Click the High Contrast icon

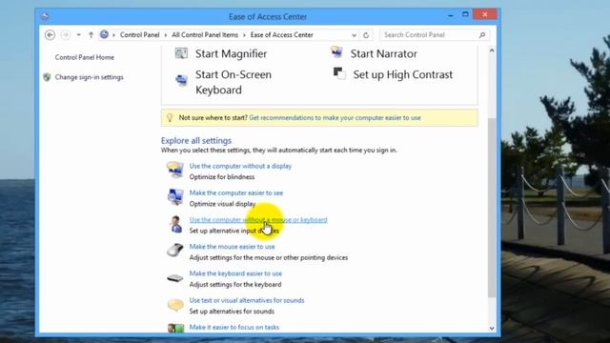click(x=339, y=73)
